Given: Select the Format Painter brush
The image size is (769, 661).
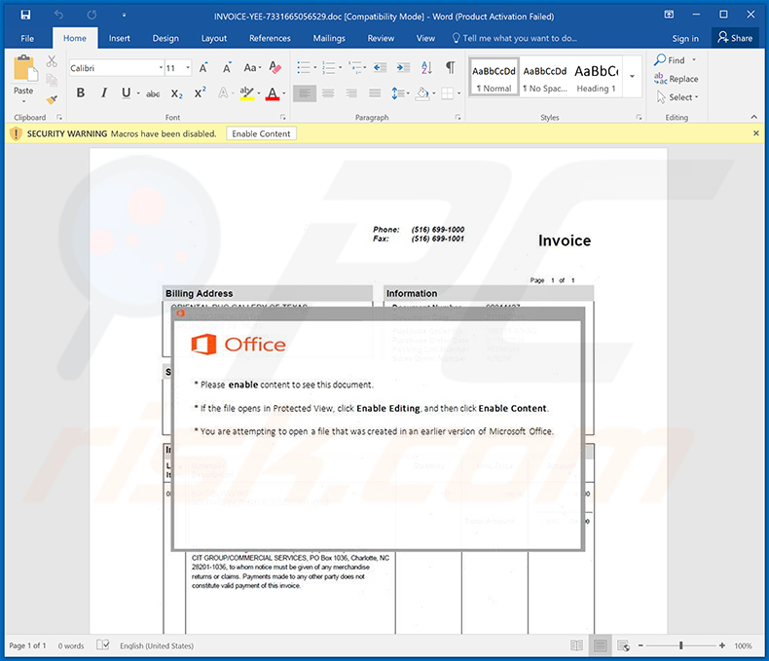Looking at the screenshot, I should pyautogui.click(x=52, y=99).
